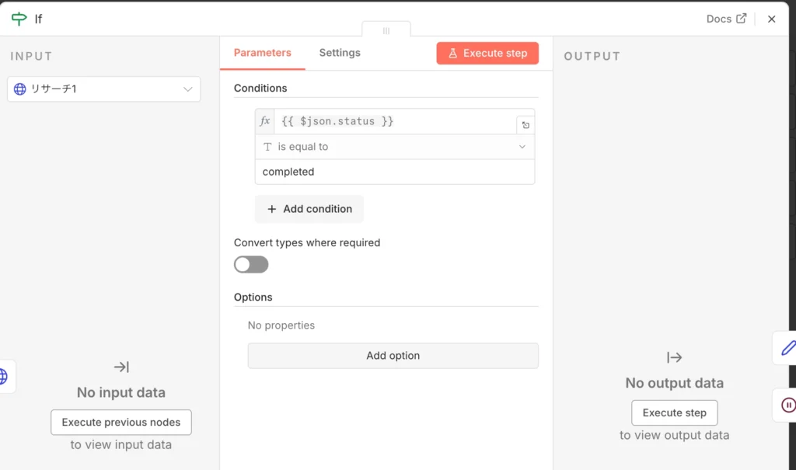Expand the 'is equal to' operator dropdown
The width and height of the screenshot is (796, 470).
pyautogui.click(x=395, y=147)
